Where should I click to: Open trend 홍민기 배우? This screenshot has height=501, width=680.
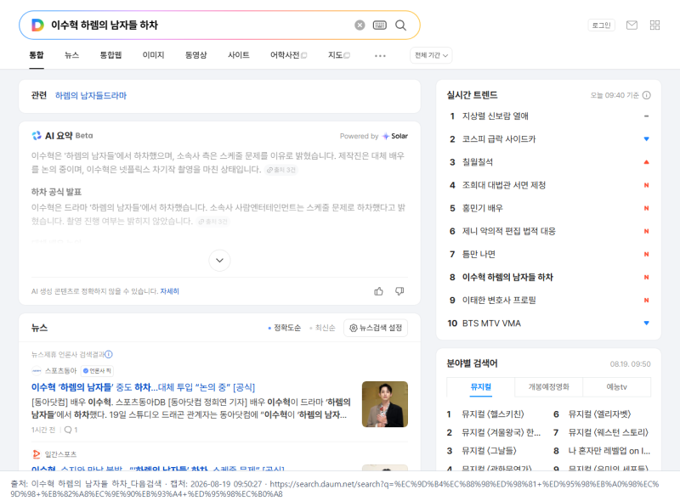coord(482,208)
